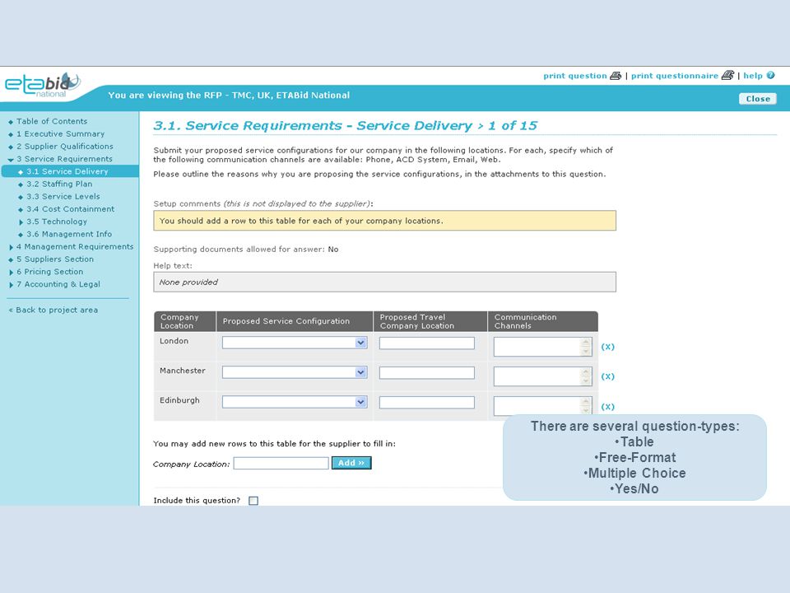This screenshot has height=593, width=790.
Task: Click the print questionnaire link
Action: (x=675, y=76)
